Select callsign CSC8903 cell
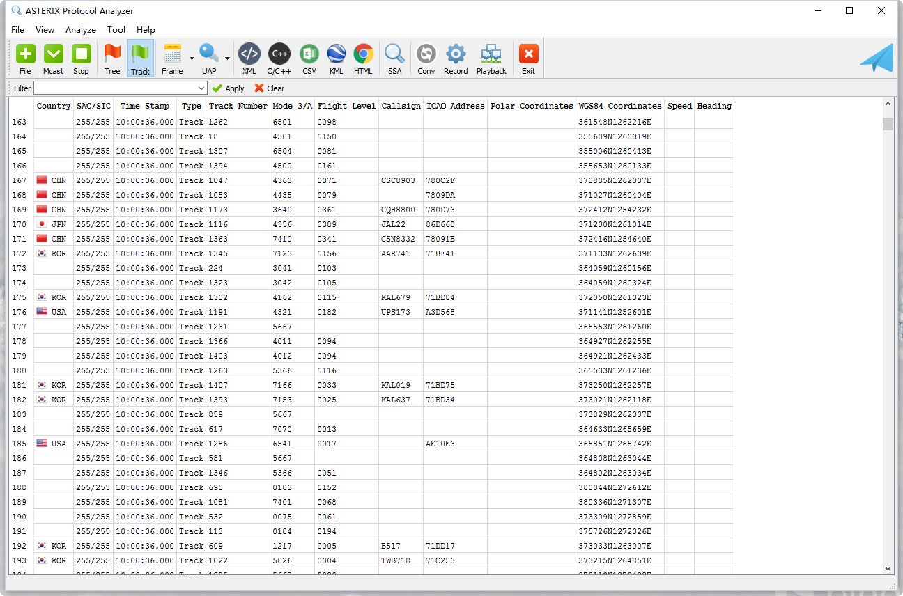This screenshot has height=596, width=903. point(401,180)
